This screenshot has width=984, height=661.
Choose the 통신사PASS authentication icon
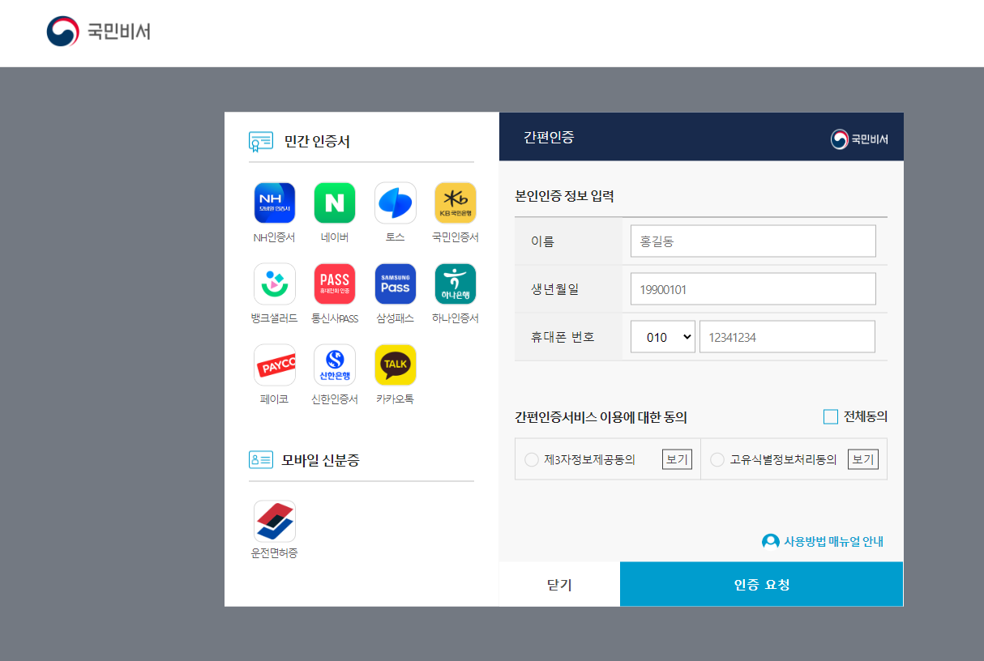pyautogui.click(x=335, y=284)
